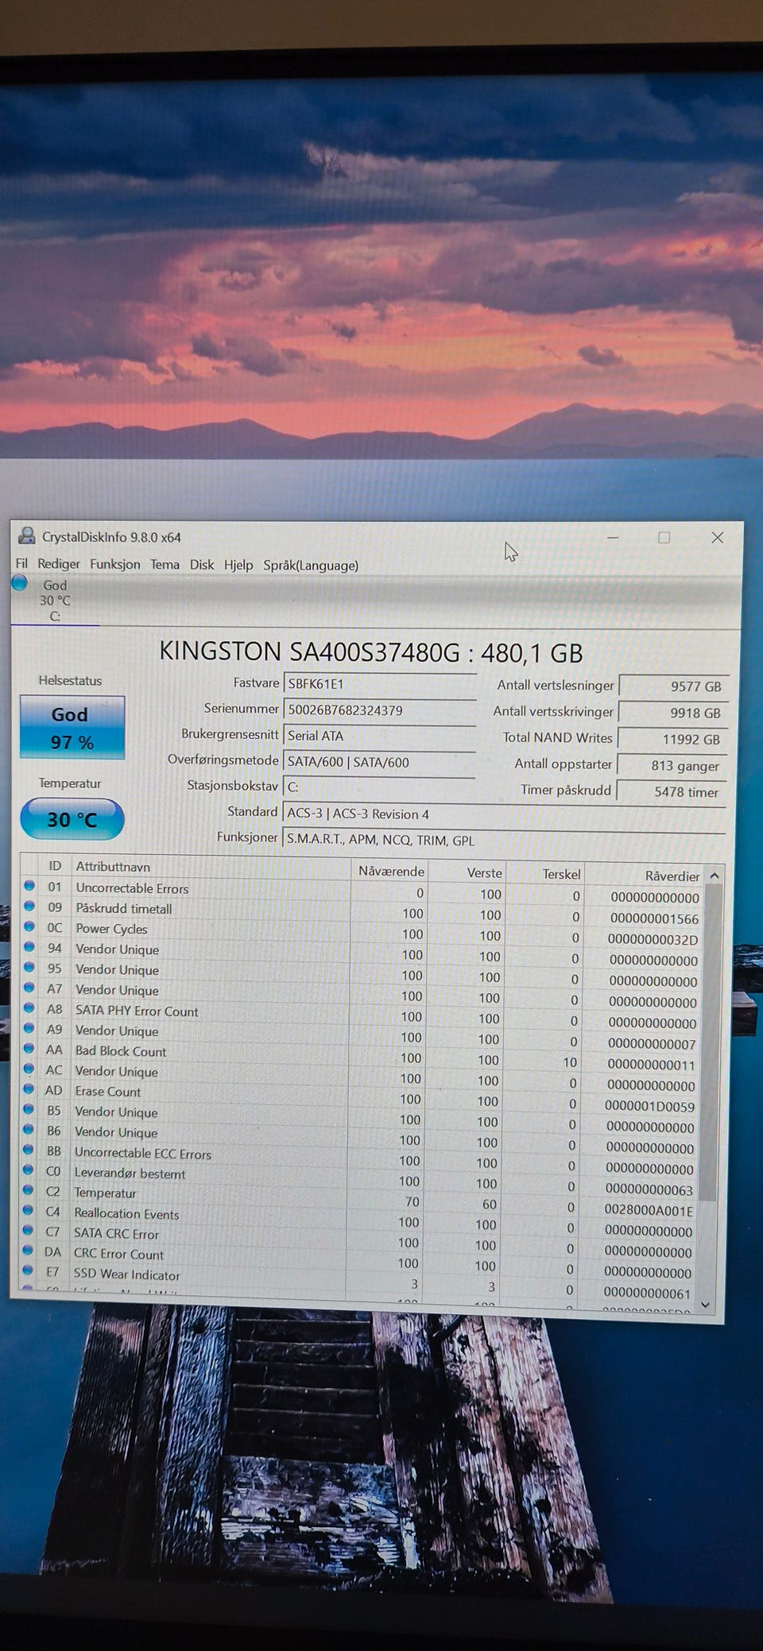This screenshot has width=763, height=1651.
Task: Click status dot for Reallocation Events row
Action: (x=29, y=1211)
